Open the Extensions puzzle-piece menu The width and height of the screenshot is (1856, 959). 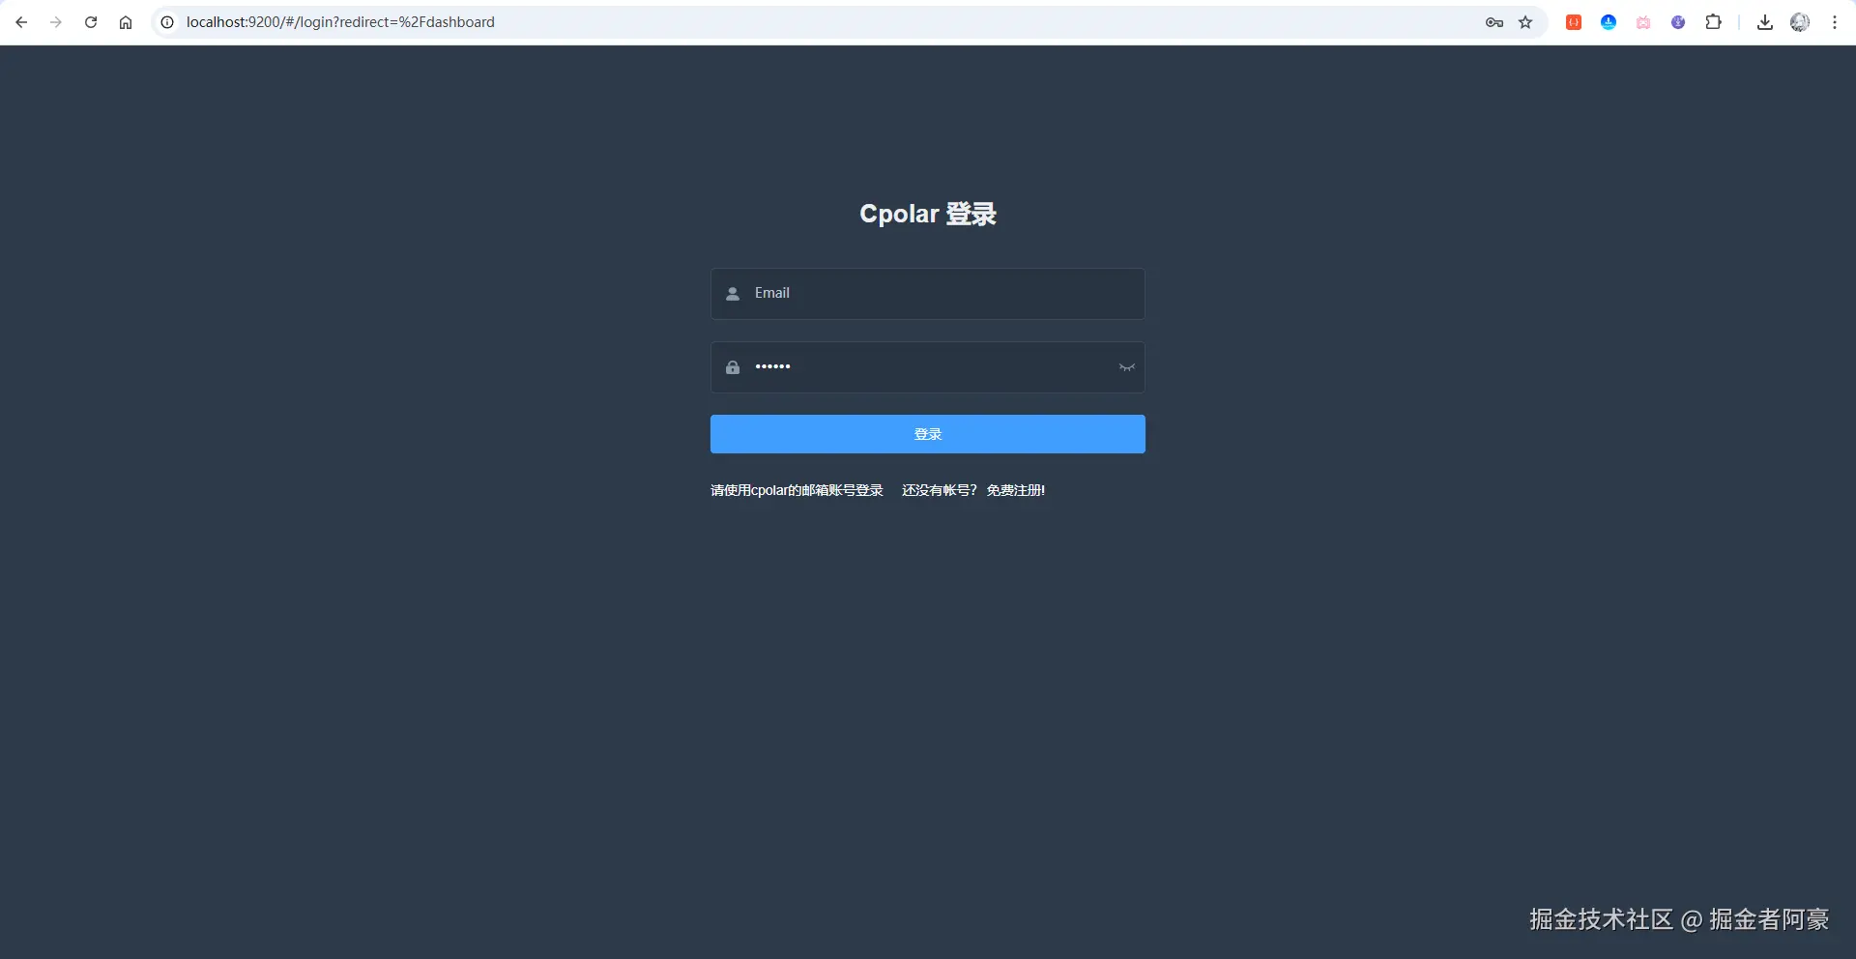1713,22
